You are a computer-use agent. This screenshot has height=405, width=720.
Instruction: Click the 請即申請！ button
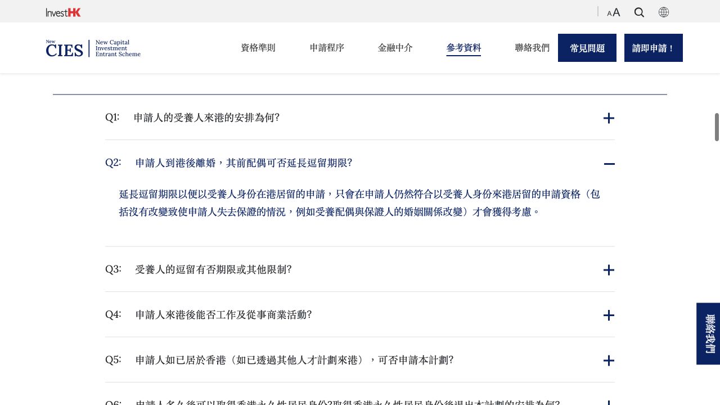tap(654, 48)
